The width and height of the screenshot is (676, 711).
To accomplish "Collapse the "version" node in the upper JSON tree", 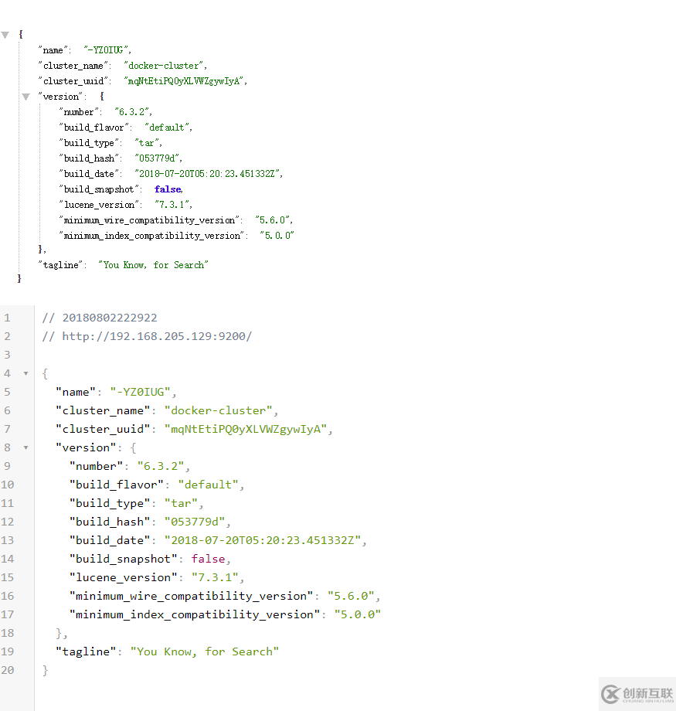I will [26, 97].
